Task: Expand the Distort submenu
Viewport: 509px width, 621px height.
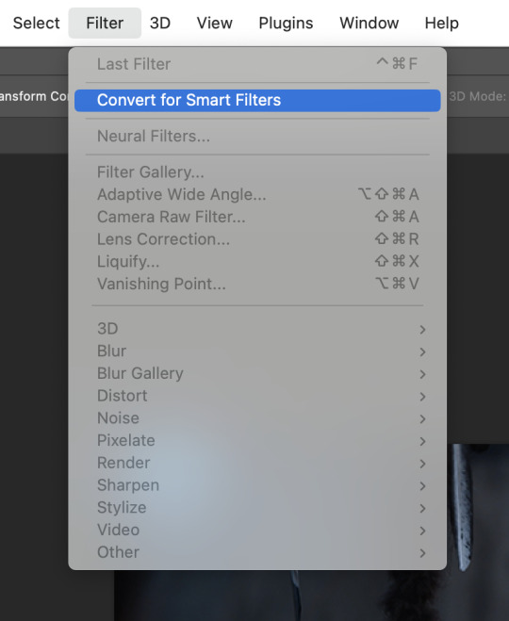Action: click(257, 396)
